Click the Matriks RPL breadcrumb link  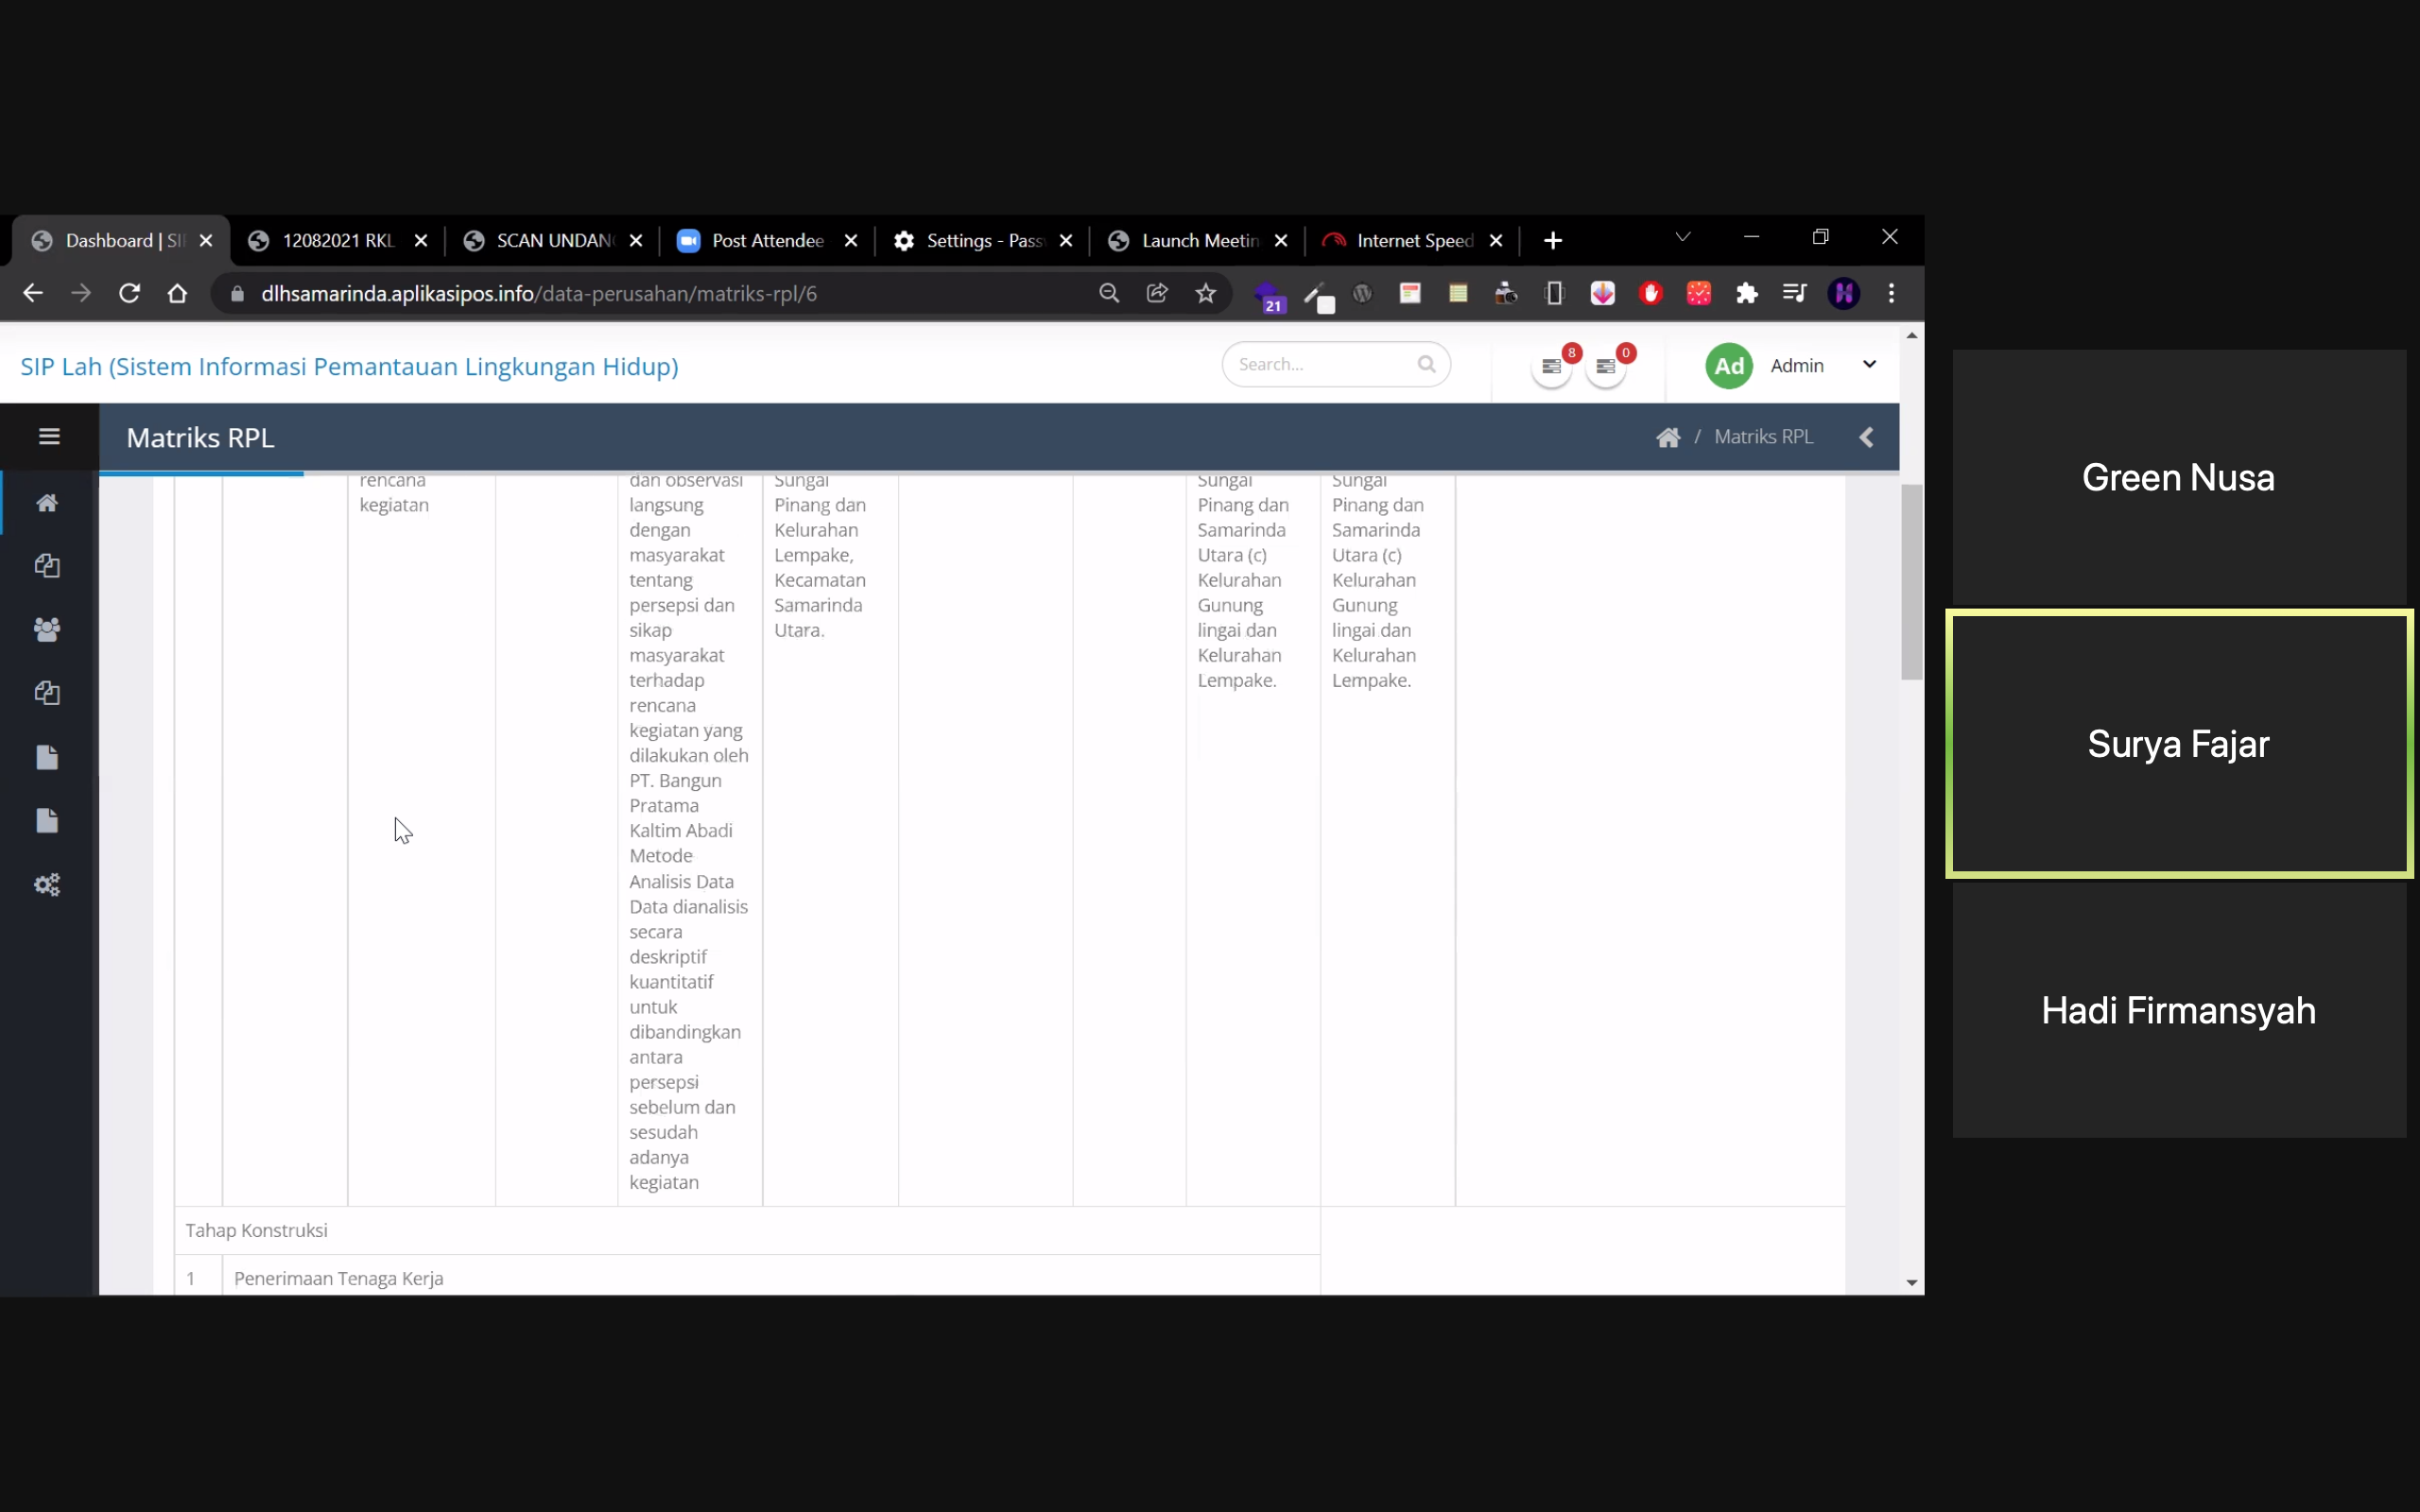tap(1763, 437)
